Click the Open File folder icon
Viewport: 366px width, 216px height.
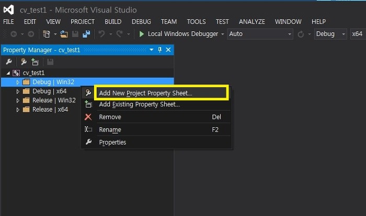64,34
